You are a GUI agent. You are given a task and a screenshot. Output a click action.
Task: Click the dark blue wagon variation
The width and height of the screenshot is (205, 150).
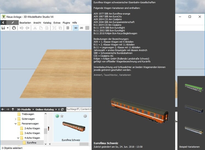[x=194, y=109]
